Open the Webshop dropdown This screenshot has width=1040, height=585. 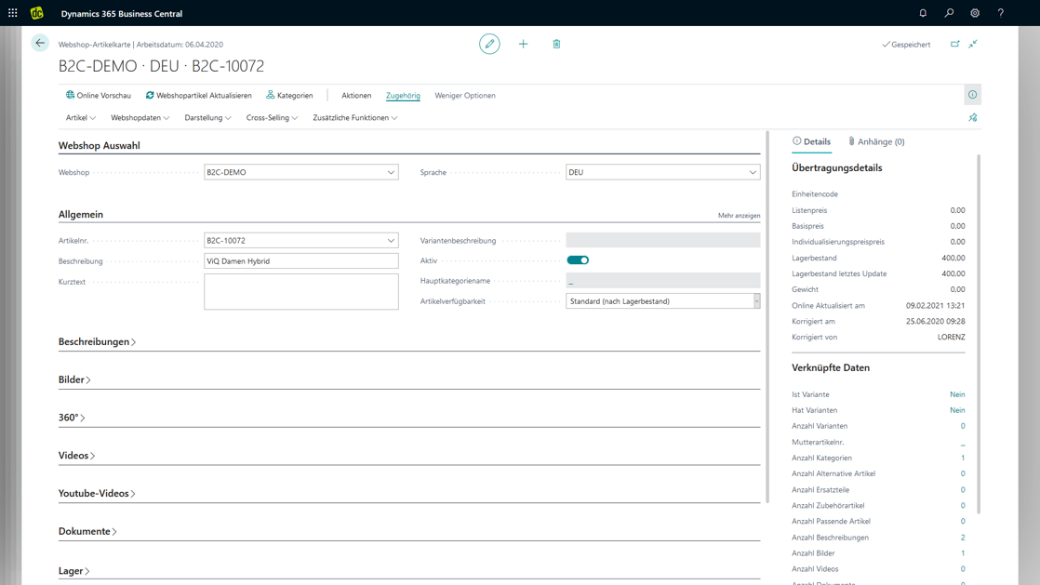[x=391, y=172]
